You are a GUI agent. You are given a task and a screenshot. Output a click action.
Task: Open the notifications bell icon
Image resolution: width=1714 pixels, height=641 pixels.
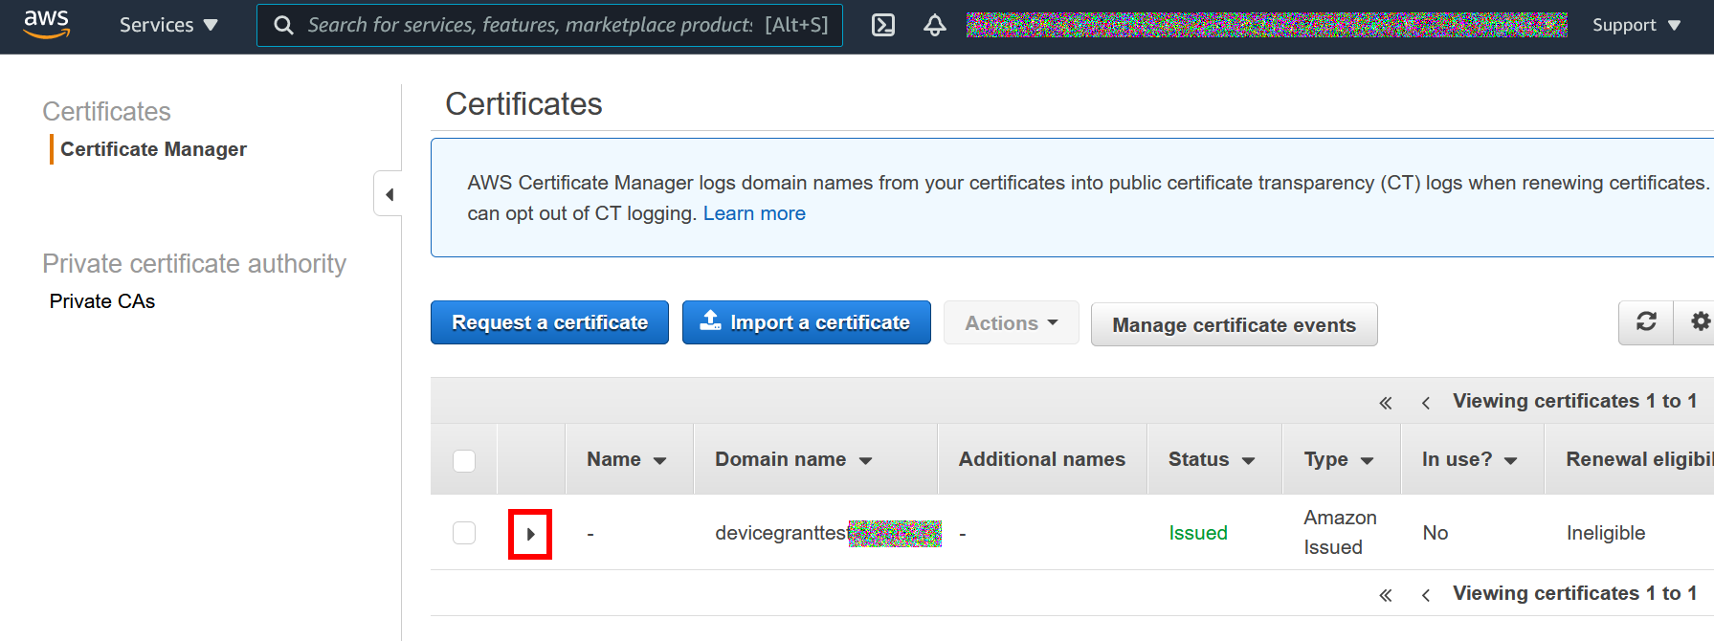point(934,25)
